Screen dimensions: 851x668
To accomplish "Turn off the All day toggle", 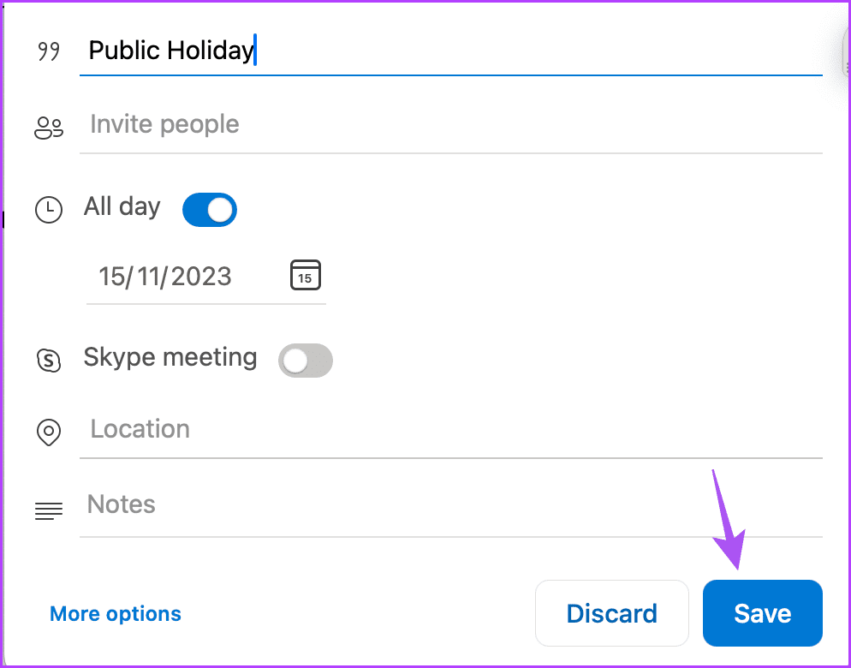I will coord(210,210).
